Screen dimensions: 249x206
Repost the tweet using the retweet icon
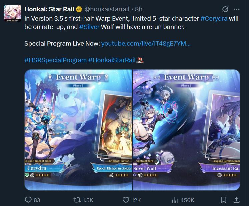[77, 200]
